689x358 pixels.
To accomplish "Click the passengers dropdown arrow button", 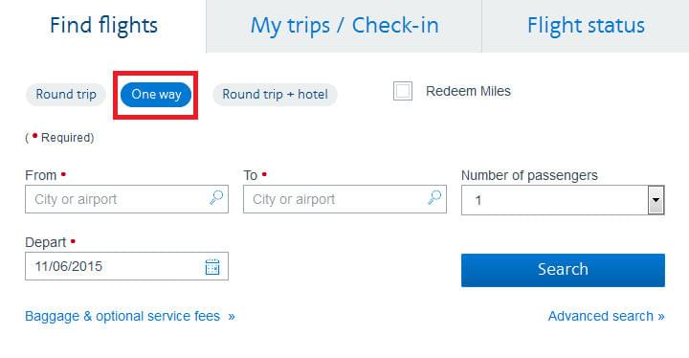I will [x=656, y=200].
